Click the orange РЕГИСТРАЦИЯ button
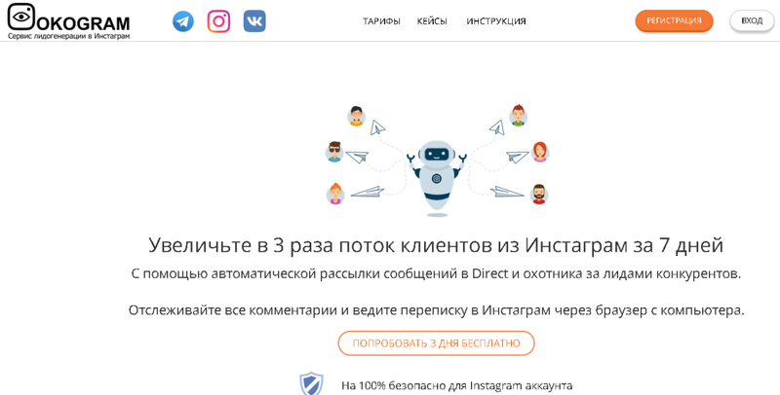Viewport: 780px width, 395px height. coord(674,20)
